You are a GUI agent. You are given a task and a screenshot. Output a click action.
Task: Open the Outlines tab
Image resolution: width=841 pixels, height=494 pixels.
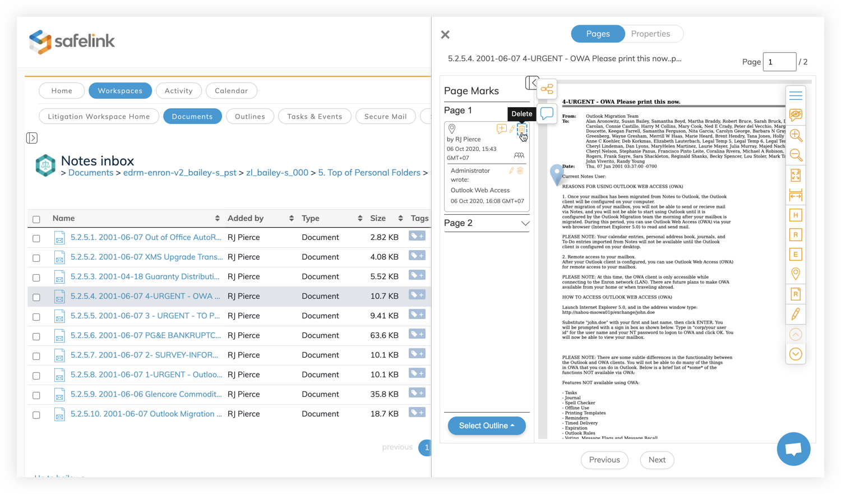click(x=250, y=116)
